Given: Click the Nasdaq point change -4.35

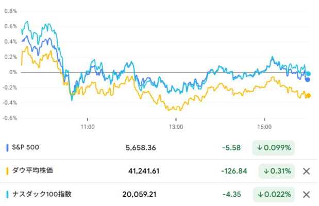Looking at the screenshot, I should (232, 195).
